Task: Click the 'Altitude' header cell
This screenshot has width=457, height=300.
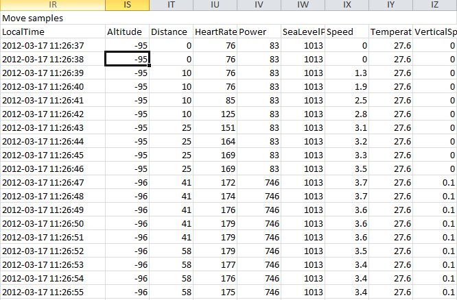Action: coord(128,32)
